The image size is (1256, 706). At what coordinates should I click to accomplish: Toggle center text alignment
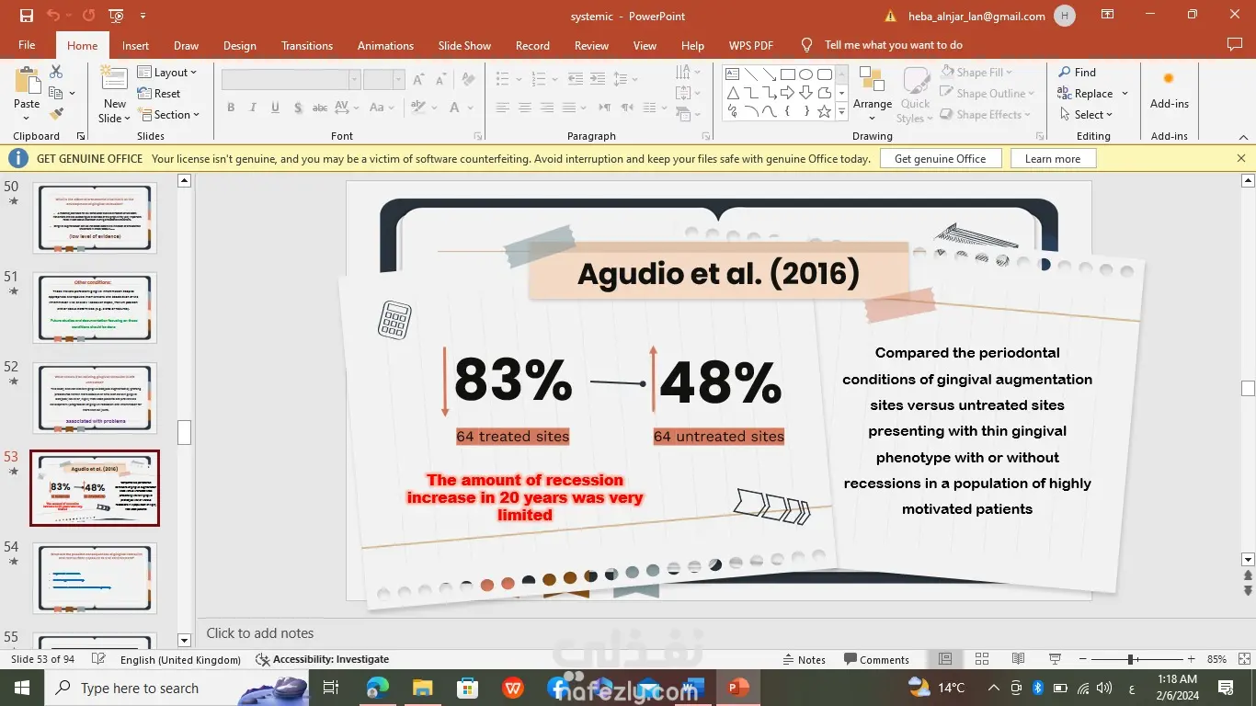[524, 108]
